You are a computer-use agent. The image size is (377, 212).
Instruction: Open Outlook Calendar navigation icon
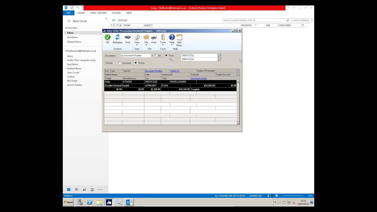point(77,190)
